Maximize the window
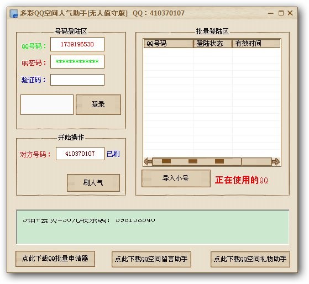The width and height of the screenshot is (309, 284). [x=281, y=13]
